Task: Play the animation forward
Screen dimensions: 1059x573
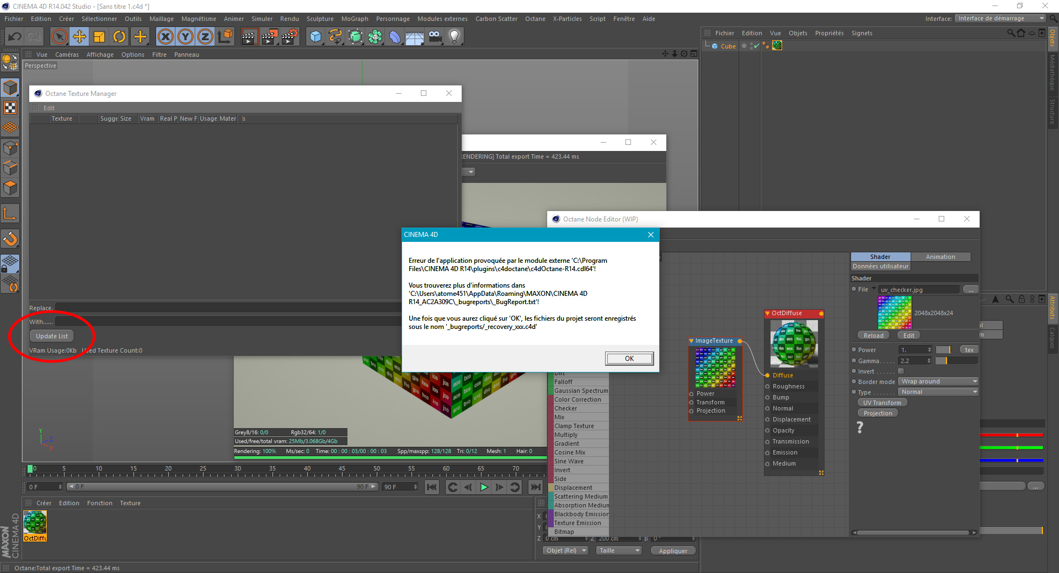Action: pyautogui.click(x=484, y=487)
